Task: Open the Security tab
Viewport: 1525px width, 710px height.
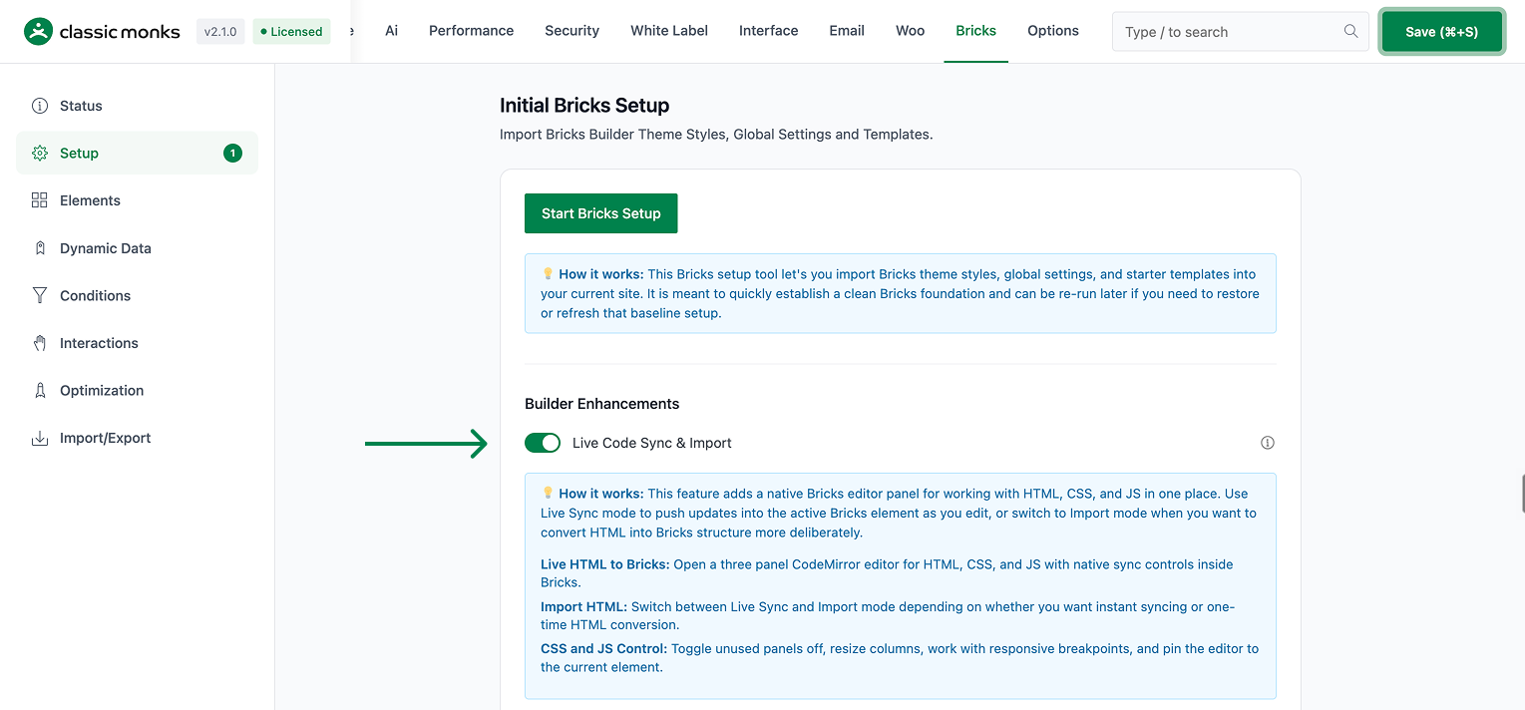Action: [x=572, y=31]
